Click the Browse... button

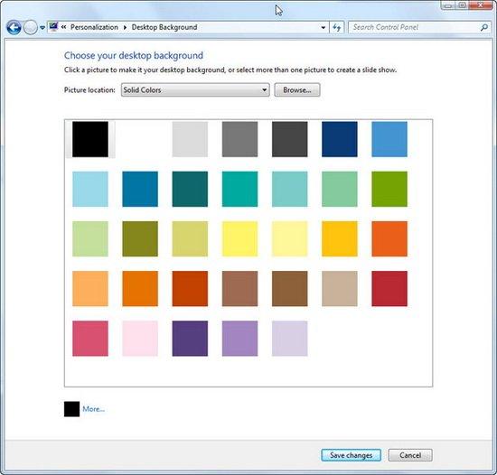point(297,90)
